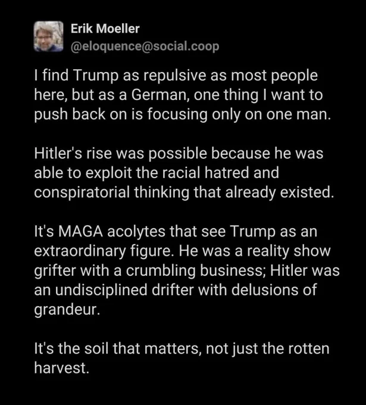This screenshot has width=366, height=405.
Task: Click the word German in the post
Action: click(159, 95)
